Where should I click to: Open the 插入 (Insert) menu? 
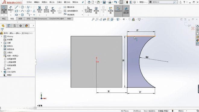(x=52, y=2)
